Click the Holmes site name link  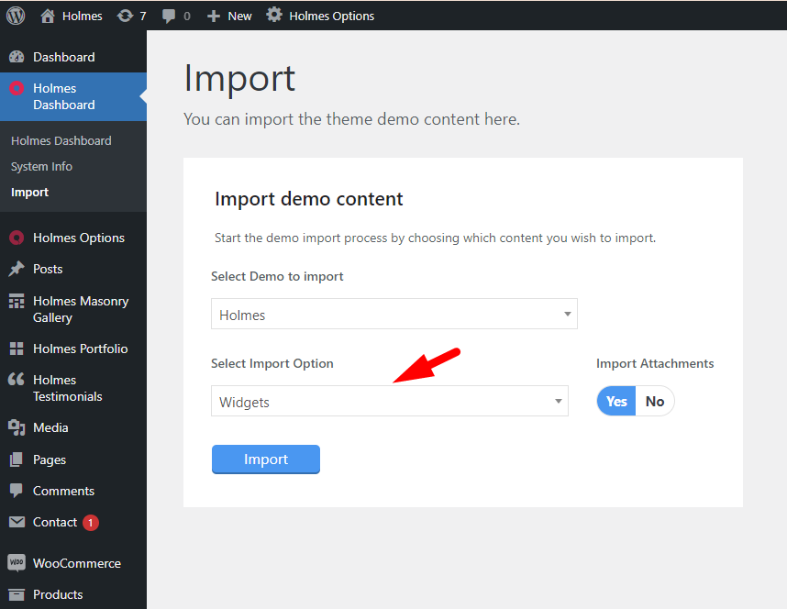point(83,17)
